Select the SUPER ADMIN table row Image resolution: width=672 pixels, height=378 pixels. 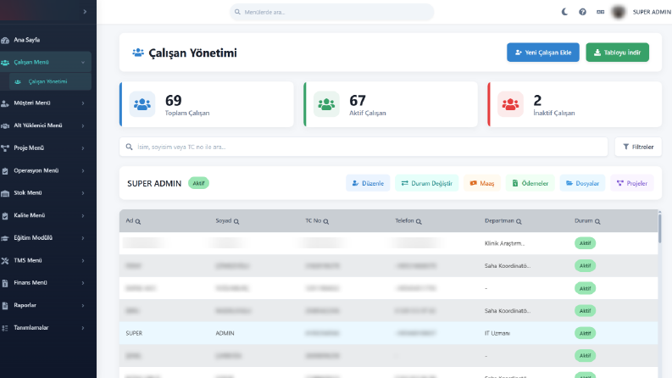tap(389, 333)
